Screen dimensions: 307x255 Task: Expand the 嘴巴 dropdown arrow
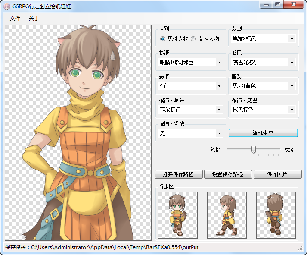pos(292,63)
